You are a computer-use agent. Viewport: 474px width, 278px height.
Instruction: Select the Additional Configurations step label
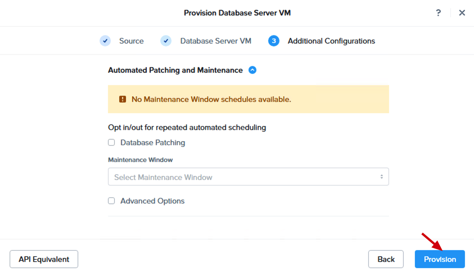[331, 41]
